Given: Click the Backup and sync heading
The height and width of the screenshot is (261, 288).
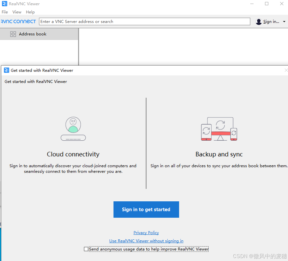Looking at the screenshot, I should [219, 154].
